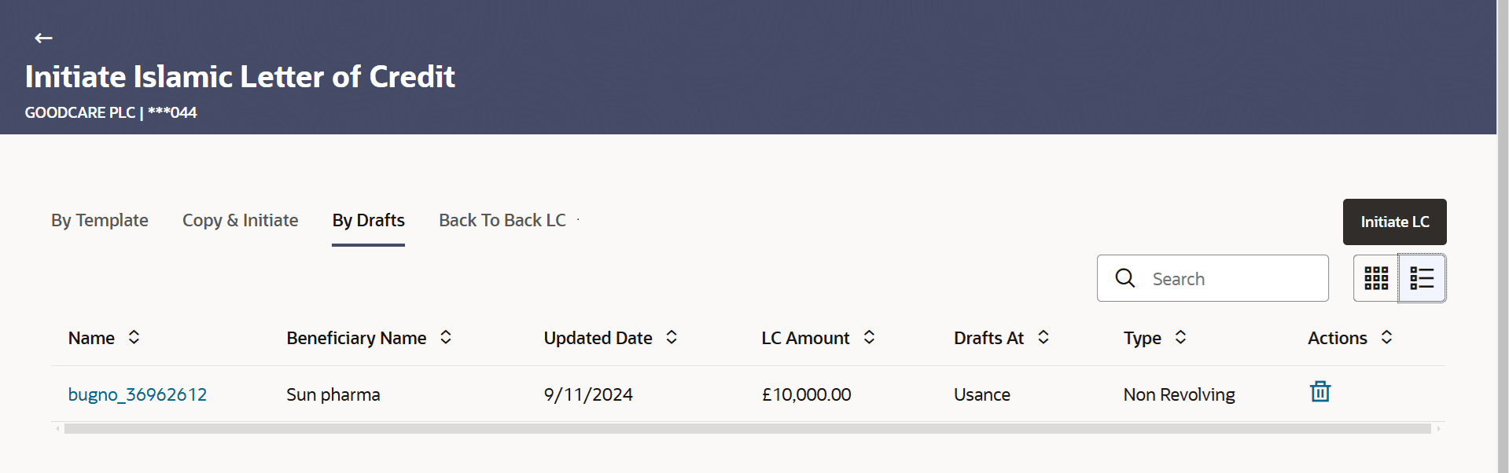The image size is (1509, 473).
Task: Sort by LC Amount arrows
Action: [869, 337]
